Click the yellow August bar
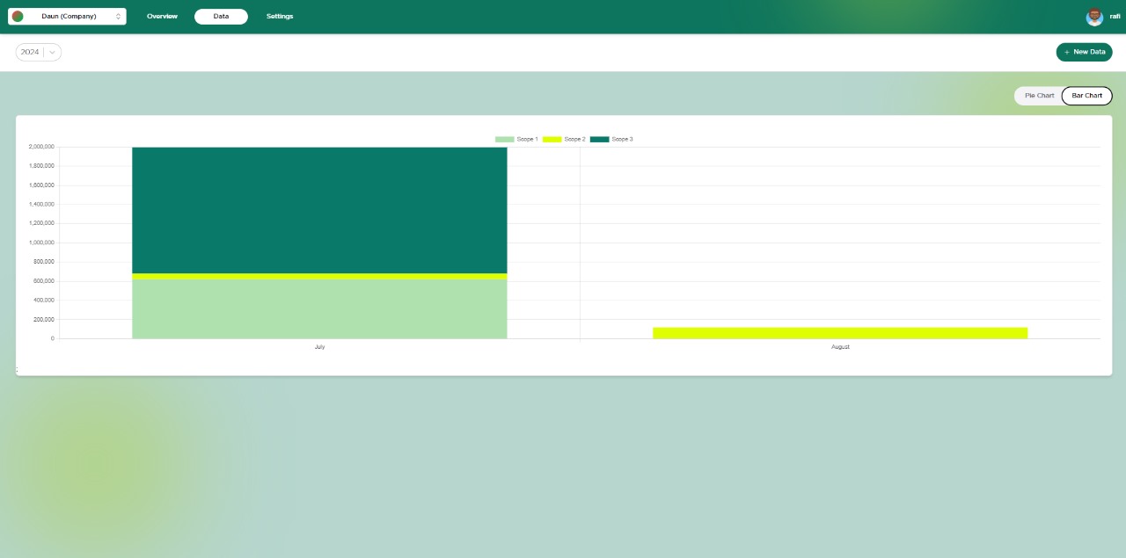1126x558 pixels. (840, 333)
